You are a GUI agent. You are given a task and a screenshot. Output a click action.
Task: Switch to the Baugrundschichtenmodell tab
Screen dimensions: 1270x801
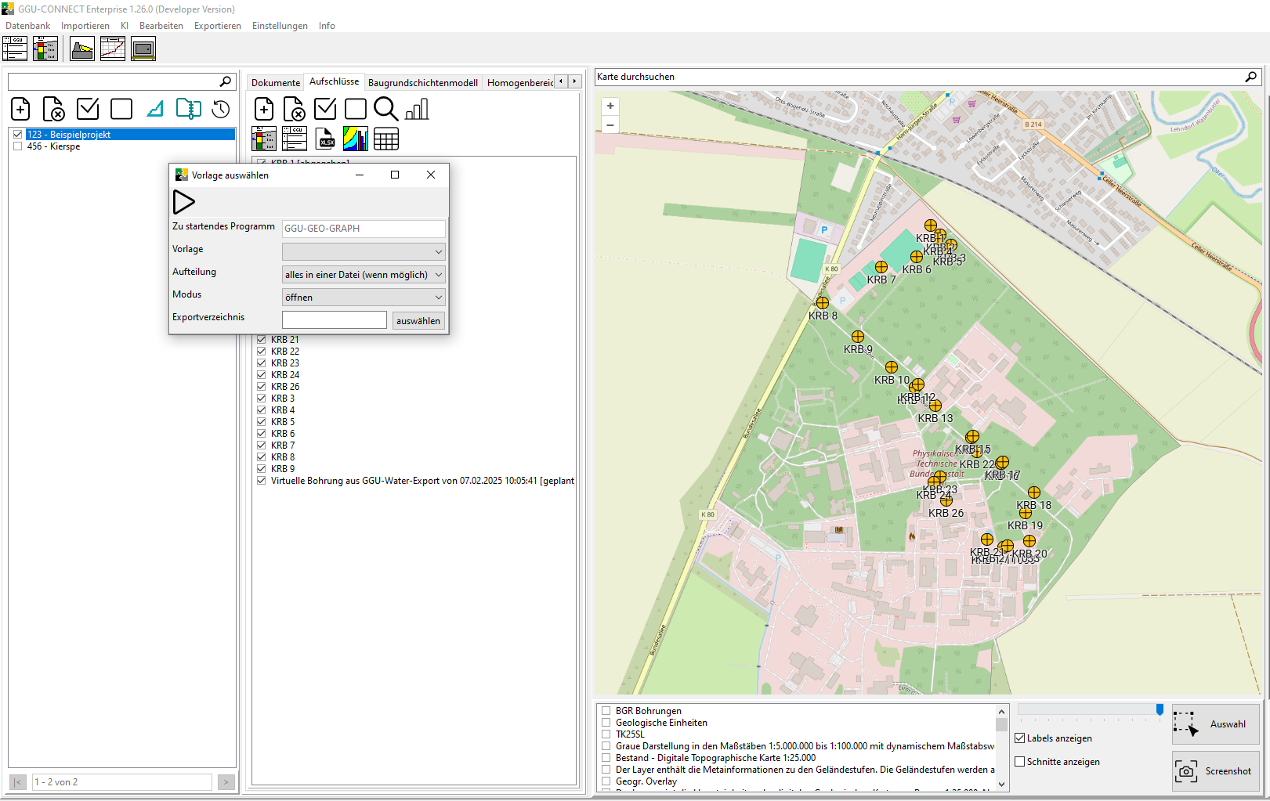[422, 83]
